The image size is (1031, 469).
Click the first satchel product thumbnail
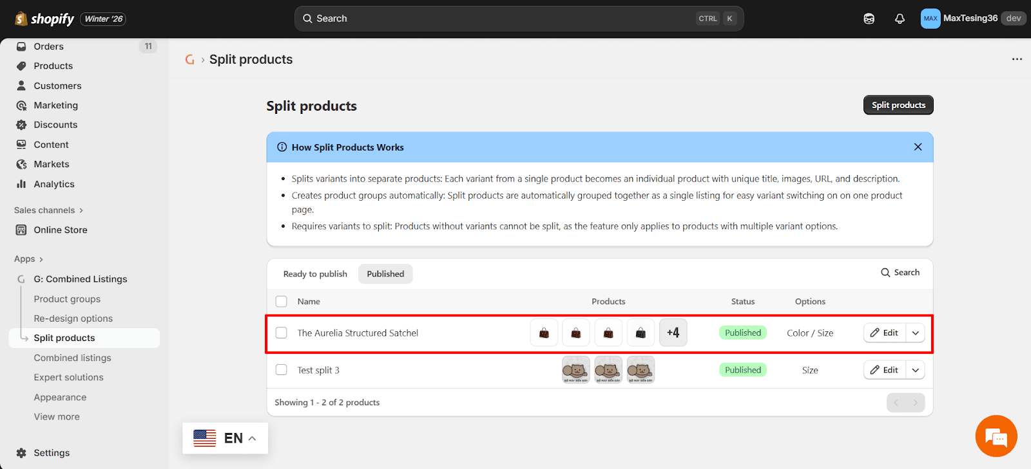544,333
